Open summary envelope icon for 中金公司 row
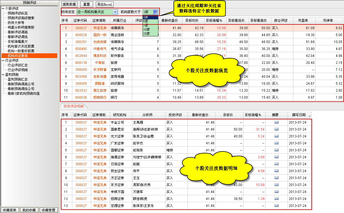 click(x=276, y=122)
